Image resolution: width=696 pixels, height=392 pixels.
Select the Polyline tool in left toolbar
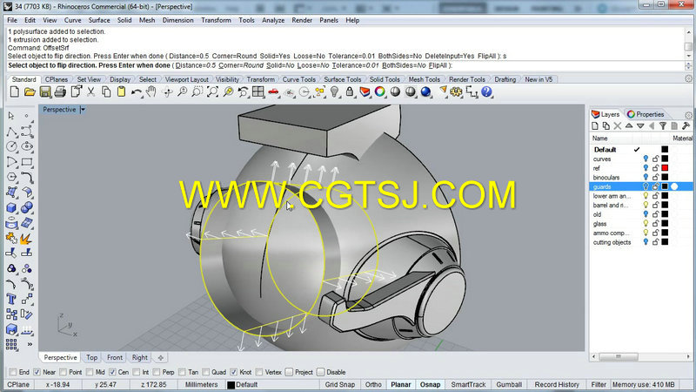pyautogui.click(x=11, y=132)
